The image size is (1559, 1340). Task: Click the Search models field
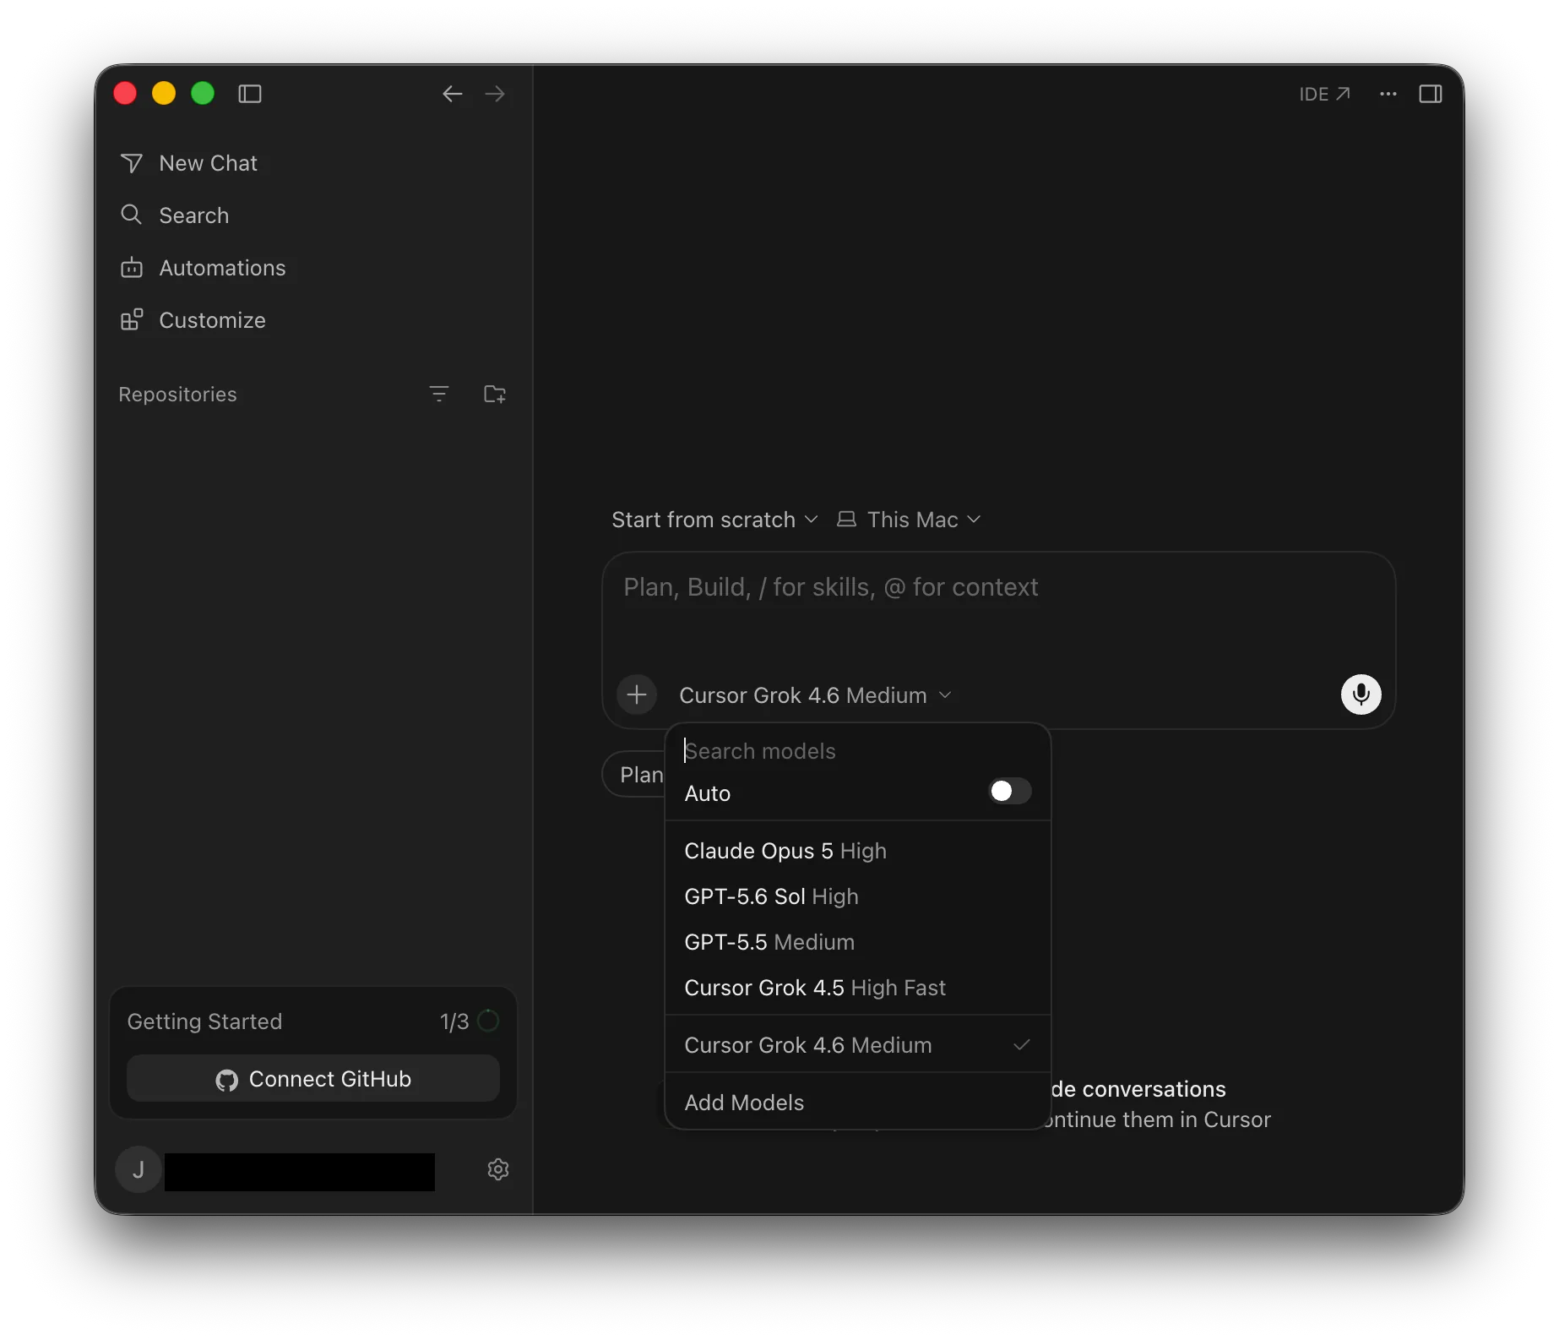857,751
